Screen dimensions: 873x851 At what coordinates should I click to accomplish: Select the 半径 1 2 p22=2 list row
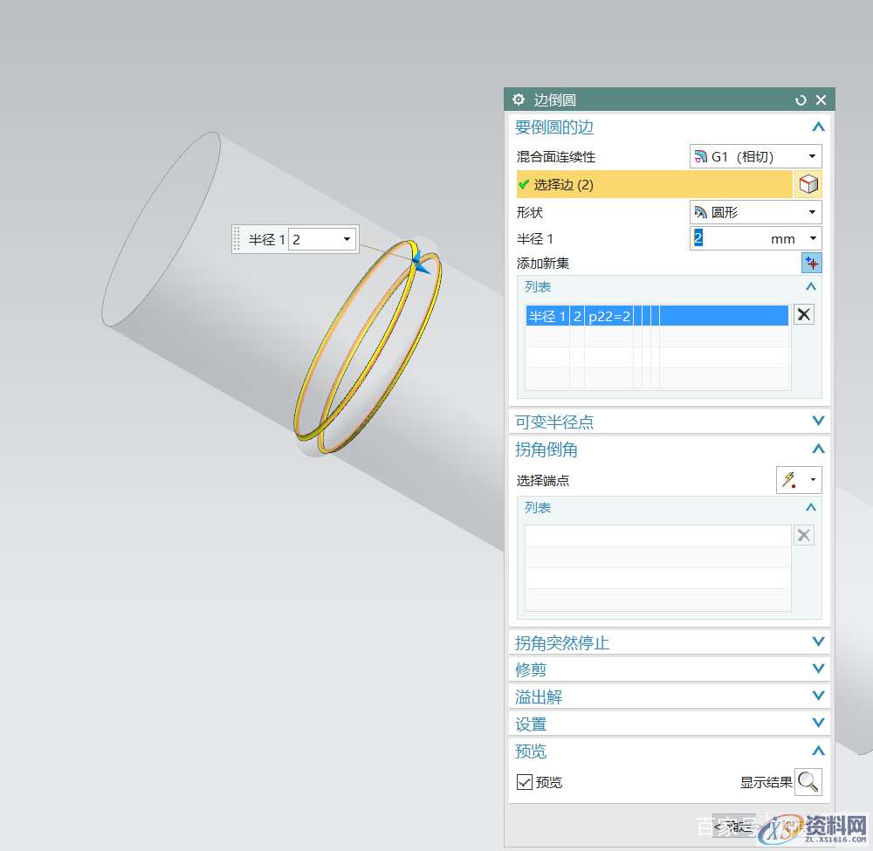655,315
